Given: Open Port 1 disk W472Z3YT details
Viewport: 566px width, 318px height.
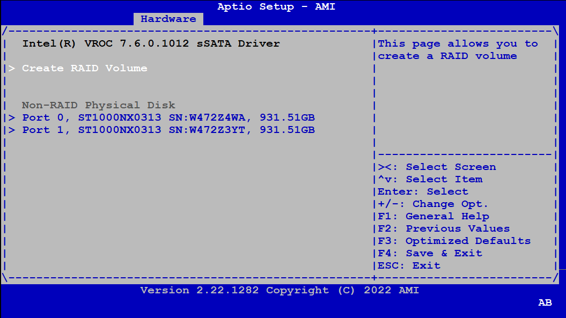Looking at the screenshot, I should click(x=168, y=130).
